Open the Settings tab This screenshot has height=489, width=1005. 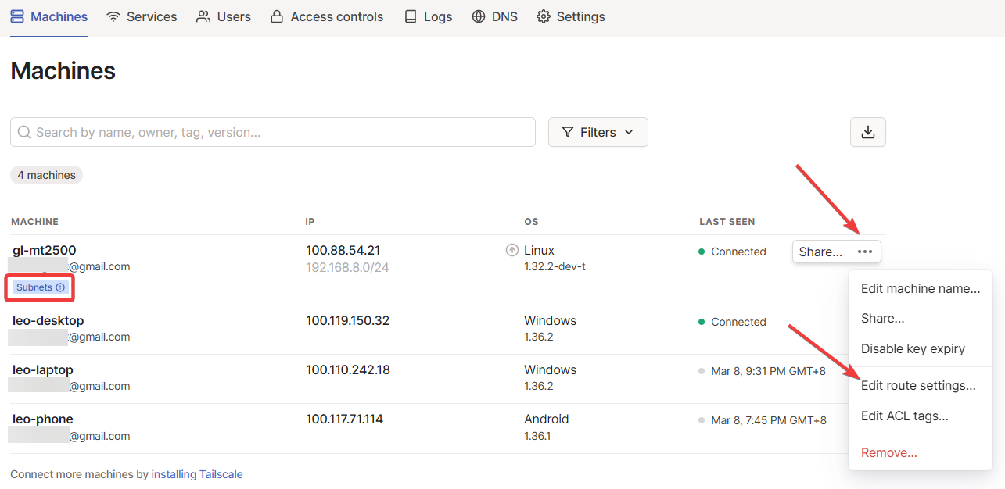coord(571,16)
